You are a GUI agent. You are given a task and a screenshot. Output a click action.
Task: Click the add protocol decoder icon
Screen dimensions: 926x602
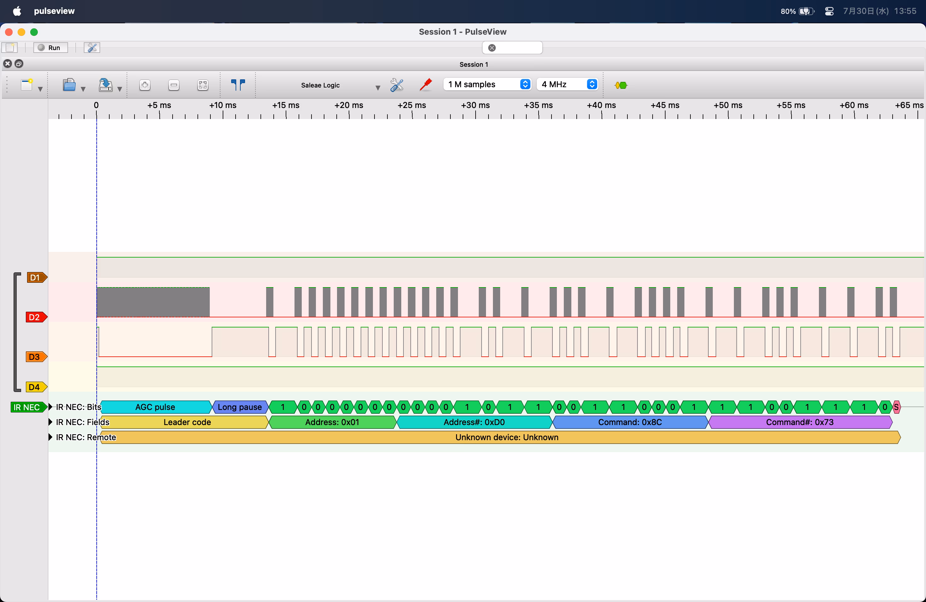click(621, 85)
